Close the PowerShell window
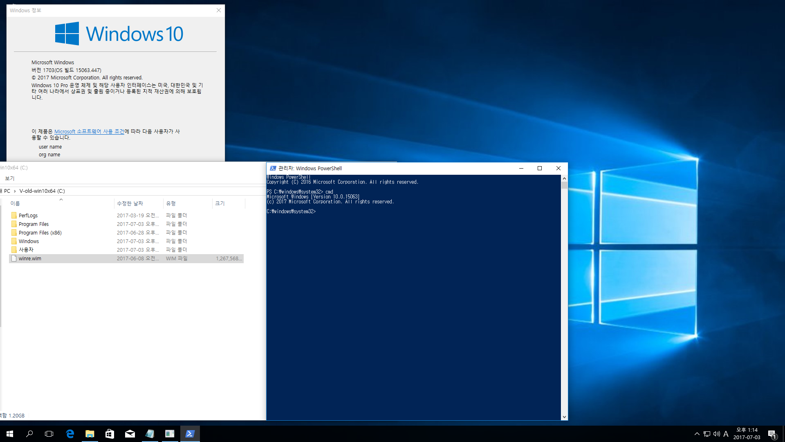The image size is (785, 442). click(x=558, y=168)
